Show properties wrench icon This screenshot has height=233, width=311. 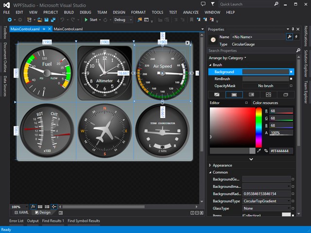(x=290, y=37)
